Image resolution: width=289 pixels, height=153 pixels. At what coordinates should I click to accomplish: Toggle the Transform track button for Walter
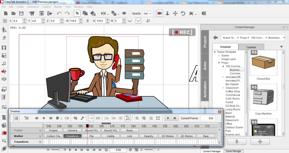coord(72,136)
